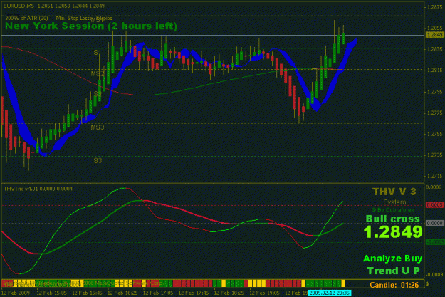Click the 1.2715 price axis value
This screenshot has width=445, height=297.
(x=435, y=177)
